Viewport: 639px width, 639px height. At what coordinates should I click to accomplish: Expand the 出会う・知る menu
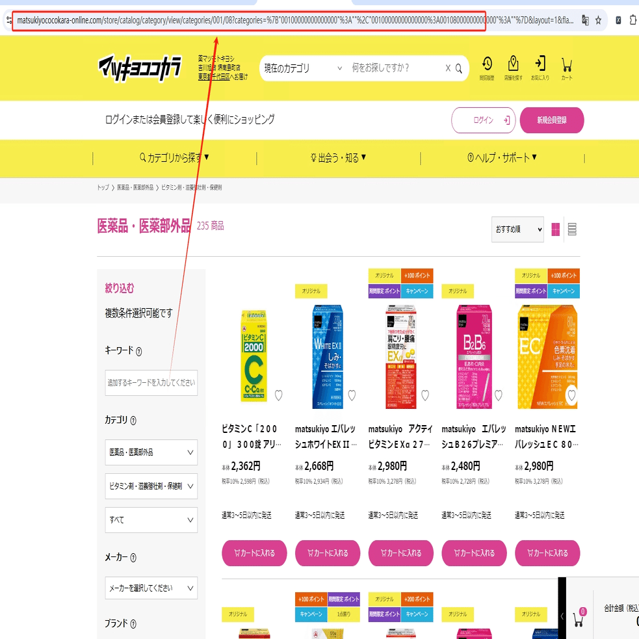point(338,158)
